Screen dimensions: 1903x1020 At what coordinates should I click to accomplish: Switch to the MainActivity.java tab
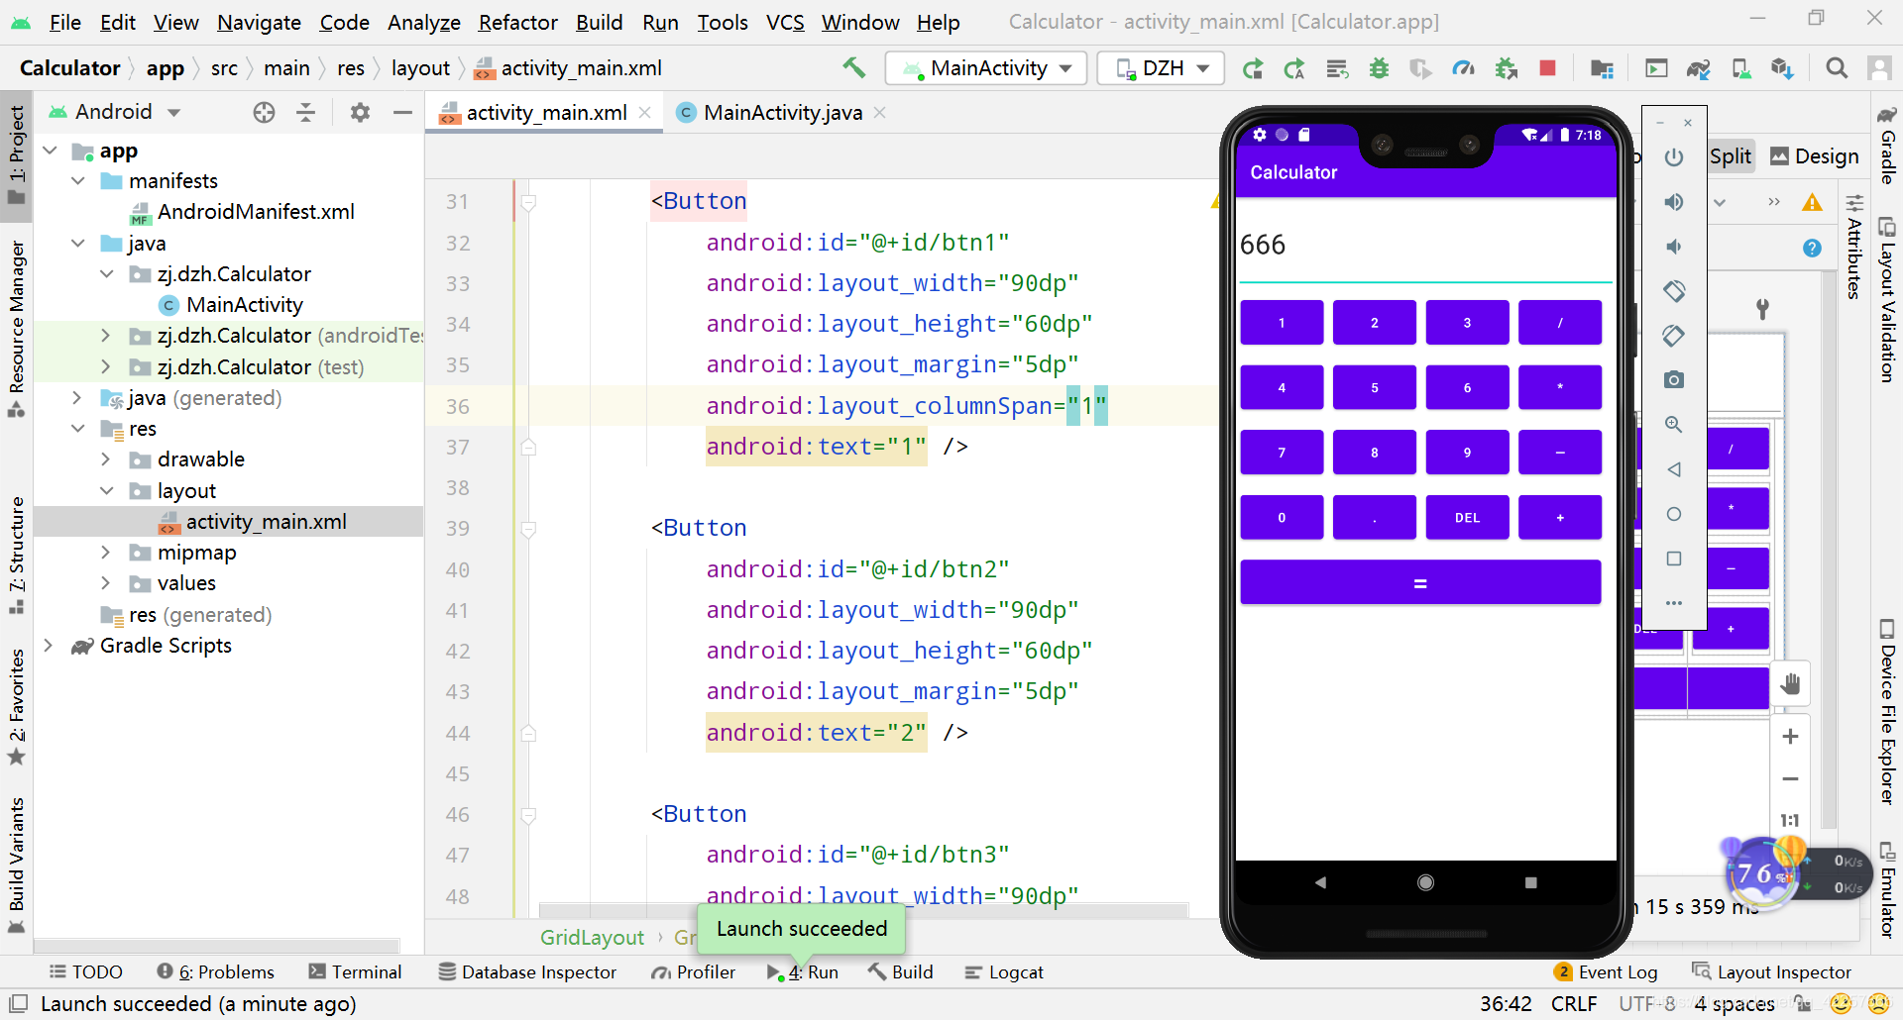[781, 112]
